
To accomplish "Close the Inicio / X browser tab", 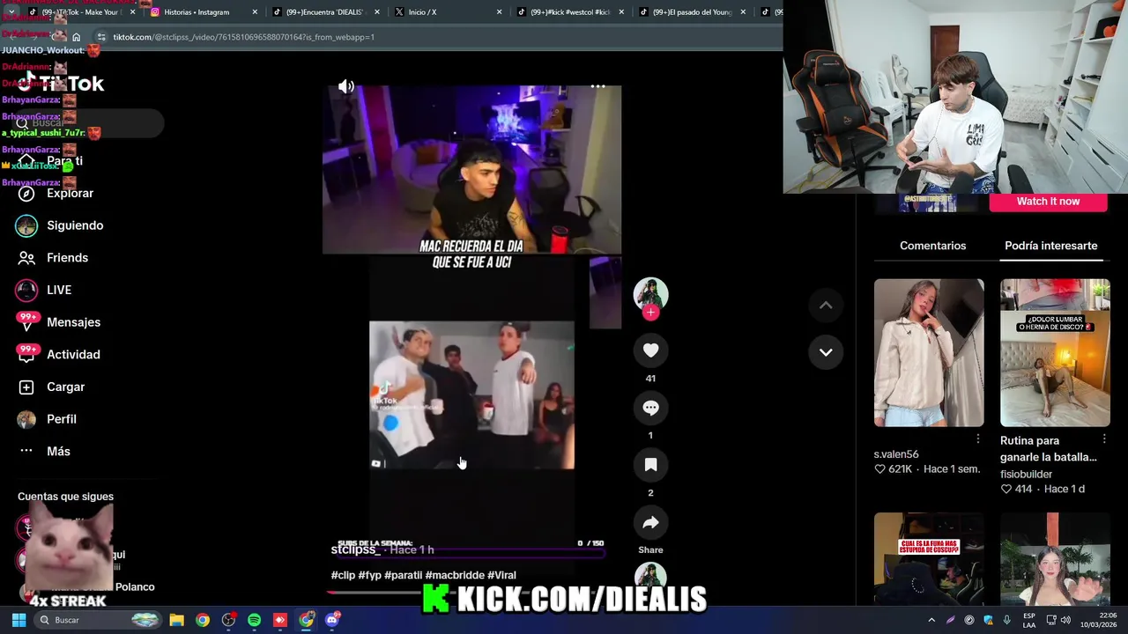I will (x=499, y=12).
